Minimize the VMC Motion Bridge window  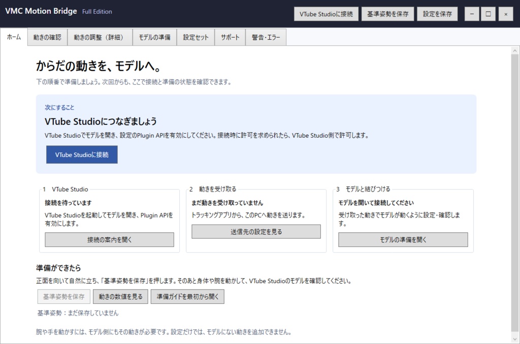pyautogui.click(x=472, y=14)
